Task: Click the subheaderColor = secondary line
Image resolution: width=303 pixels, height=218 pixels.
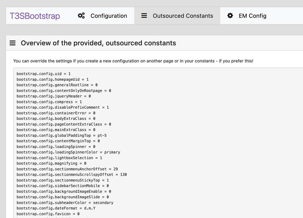Action: click(x=65, y=203)
